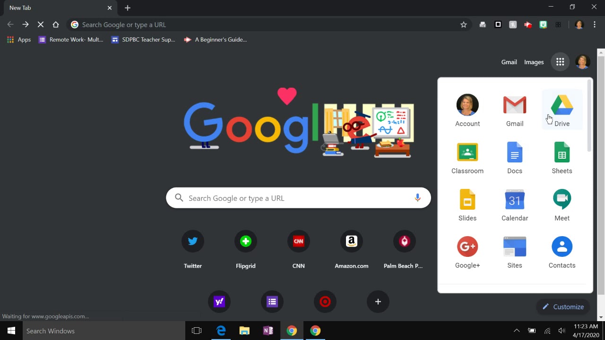Click the Google search box on page
This screenshot has height=340, width=605.
[x=298, y=198]
